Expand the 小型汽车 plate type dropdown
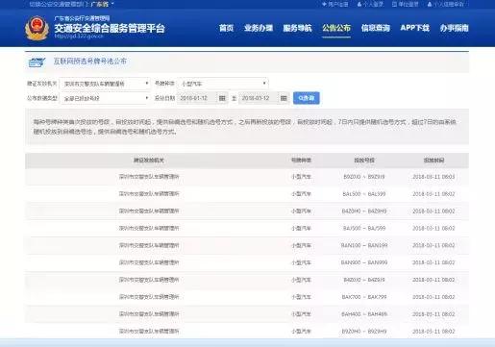Viewport: 495px width, 347px height. [223, 84]
